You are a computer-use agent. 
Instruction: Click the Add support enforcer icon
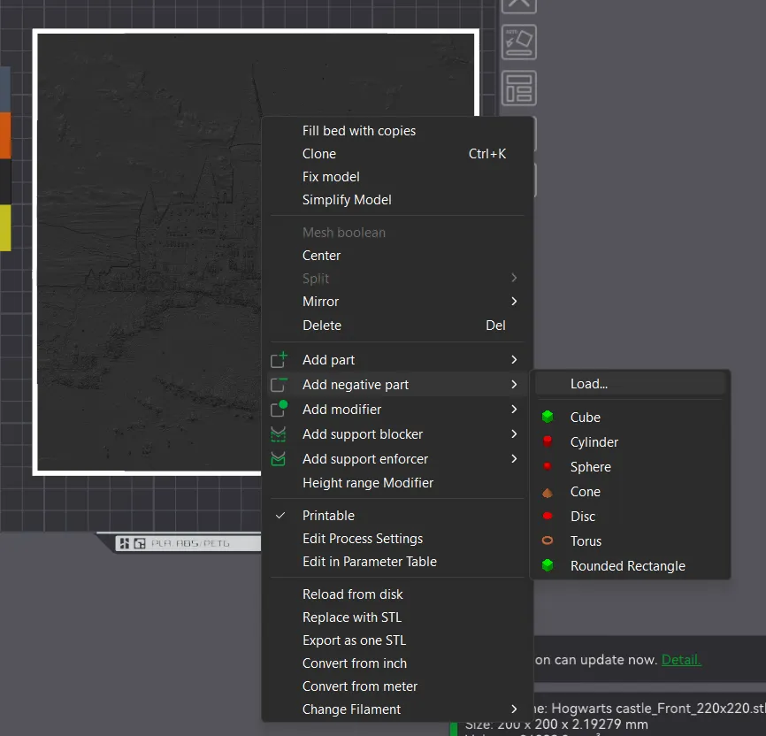pyautogui.click(x=279, y=459)
